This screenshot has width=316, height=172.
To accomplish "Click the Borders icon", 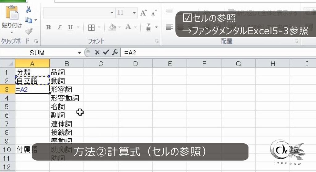I will coord(91,27).
